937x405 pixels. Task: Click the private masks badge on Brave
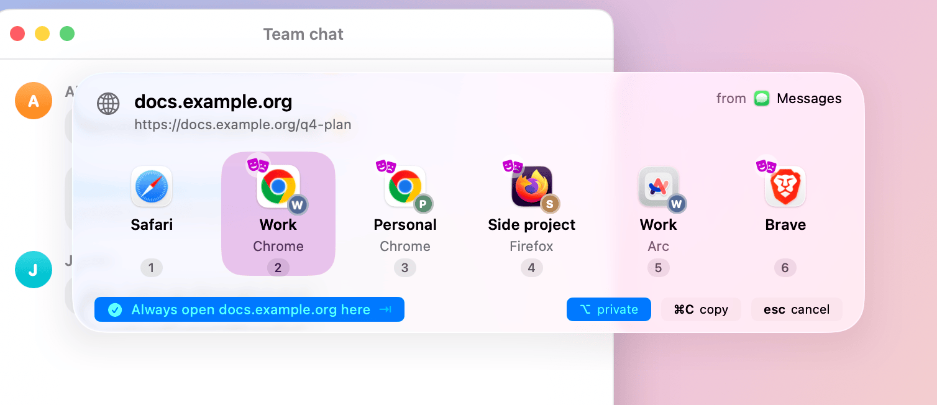point(766,166)
